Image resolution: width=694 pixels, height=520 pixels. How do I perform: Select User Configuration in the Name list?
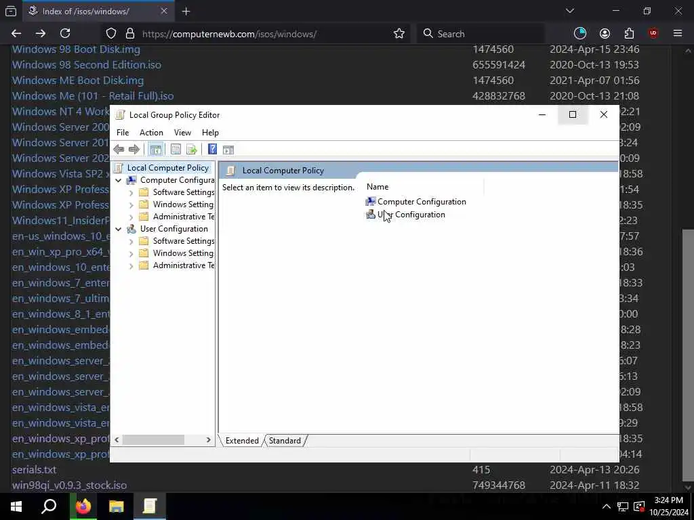(405, 215)
